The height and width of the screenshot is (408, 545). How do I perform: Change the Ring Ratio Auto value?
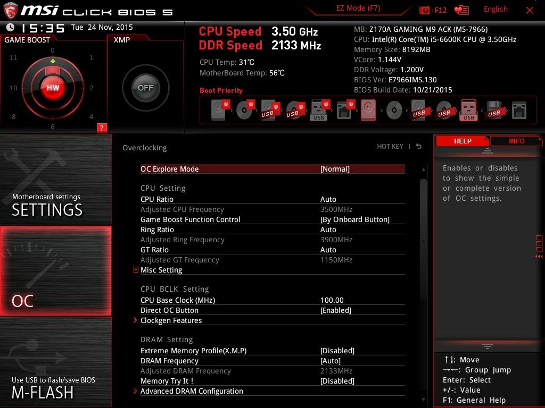[328, 229]
